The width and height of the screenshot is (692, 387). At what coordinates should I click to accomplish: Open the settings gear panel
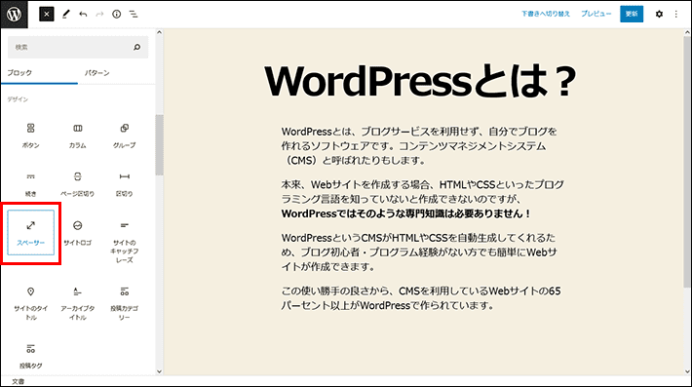point(659,14)
